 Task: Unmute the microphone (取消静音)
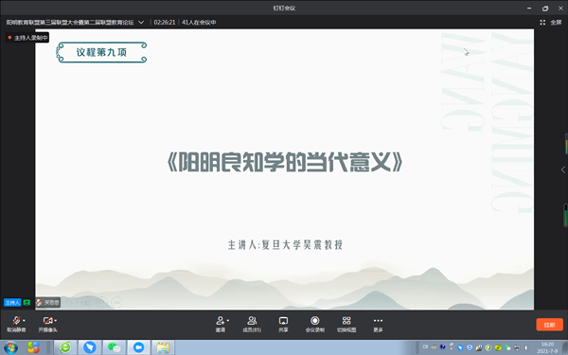16,324
